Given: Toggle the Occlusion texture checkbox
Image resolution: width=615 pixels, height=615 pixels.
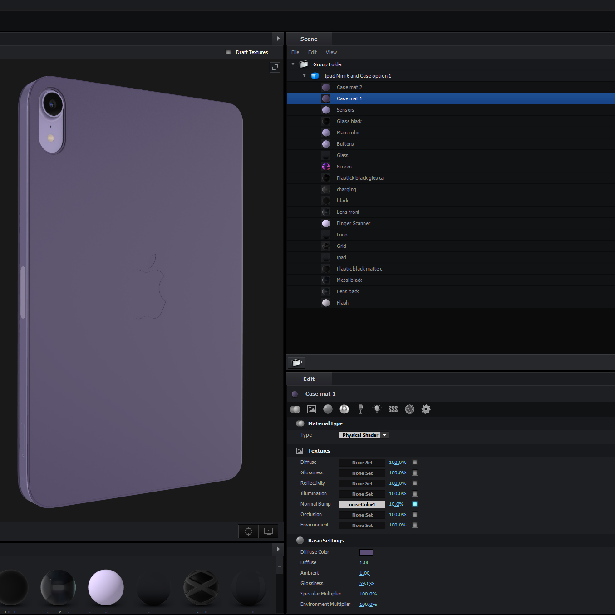Looking at the screenshot, I should point(415,515).
